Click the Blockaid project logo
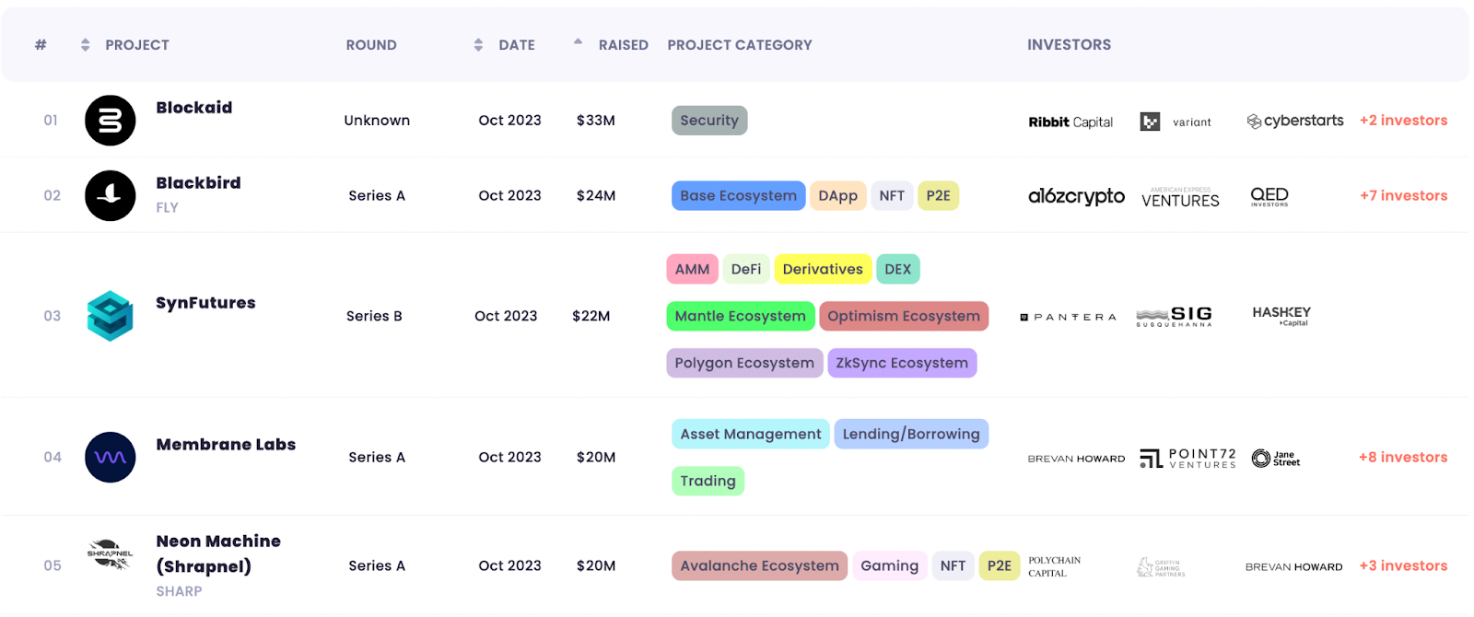 tap(111, 121)
